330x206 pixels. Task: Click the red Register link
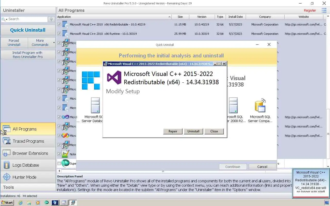tap(310, 11)
